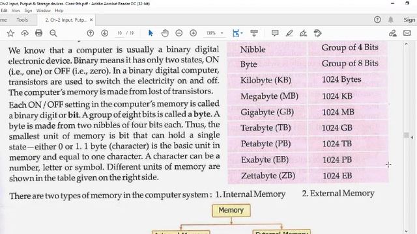Screen dimensions: 417x234
Task: Restore down the Acrobat Reader window
Action: click(x=407, y=3)
